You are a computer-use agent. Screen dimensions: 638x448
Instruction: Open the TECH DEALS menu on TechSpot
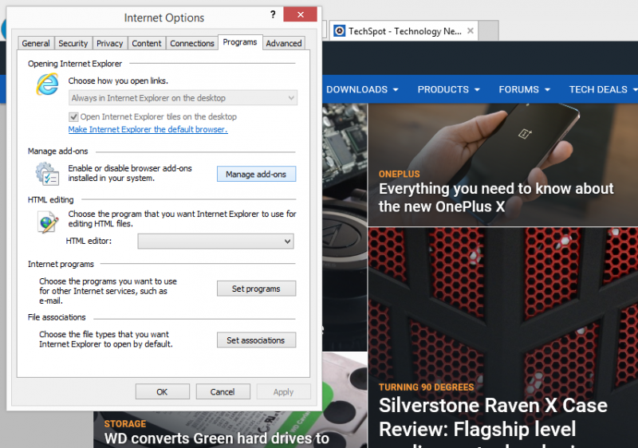603,89
